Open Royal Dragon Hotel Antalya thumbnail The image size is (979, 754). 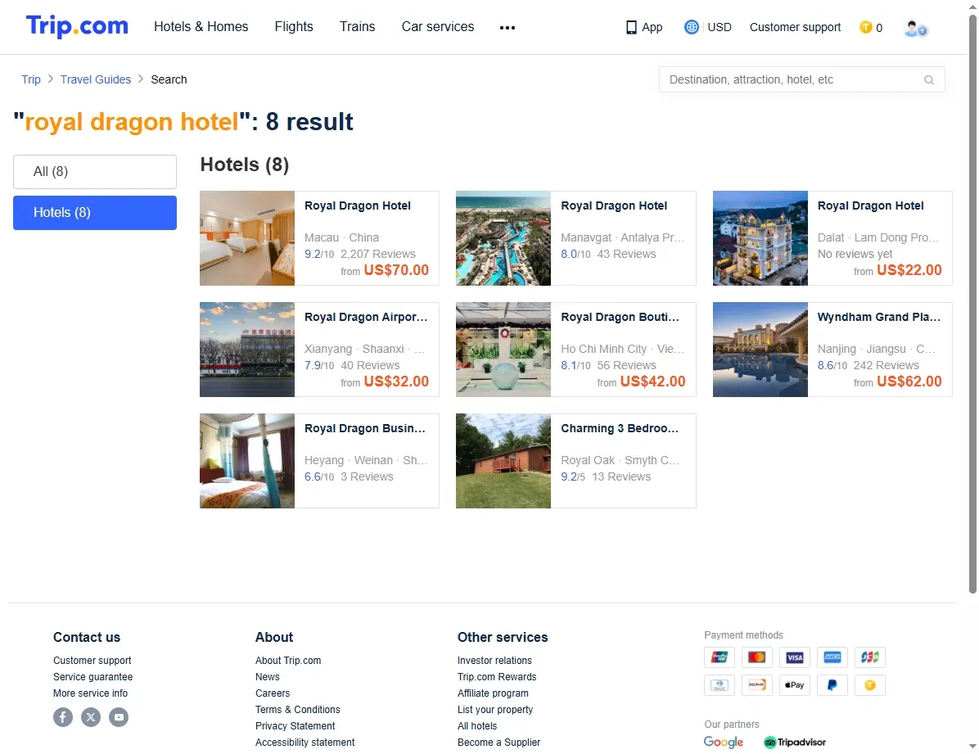click(x=503, y=238)
